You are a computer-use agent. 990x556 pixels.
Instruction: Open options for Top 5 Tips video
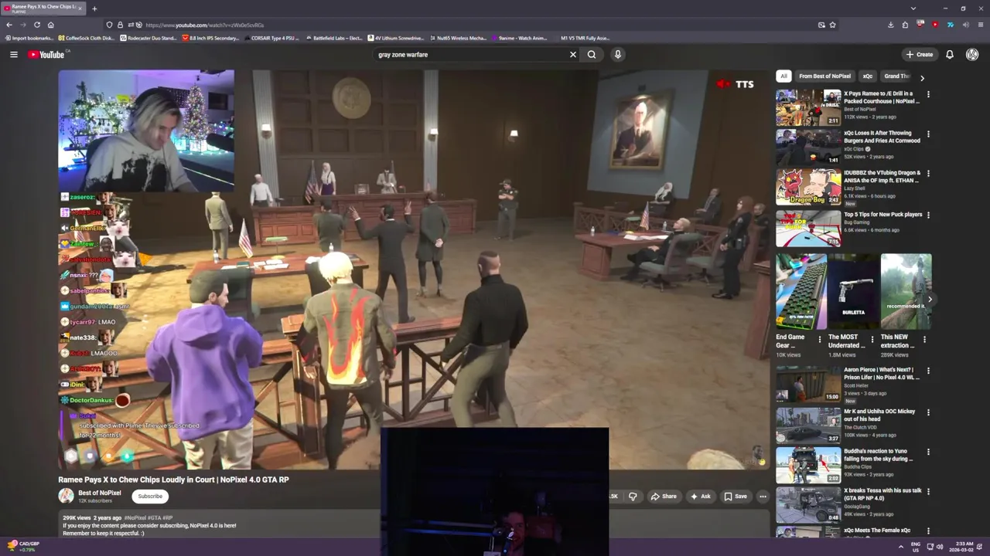coord(928,215)
